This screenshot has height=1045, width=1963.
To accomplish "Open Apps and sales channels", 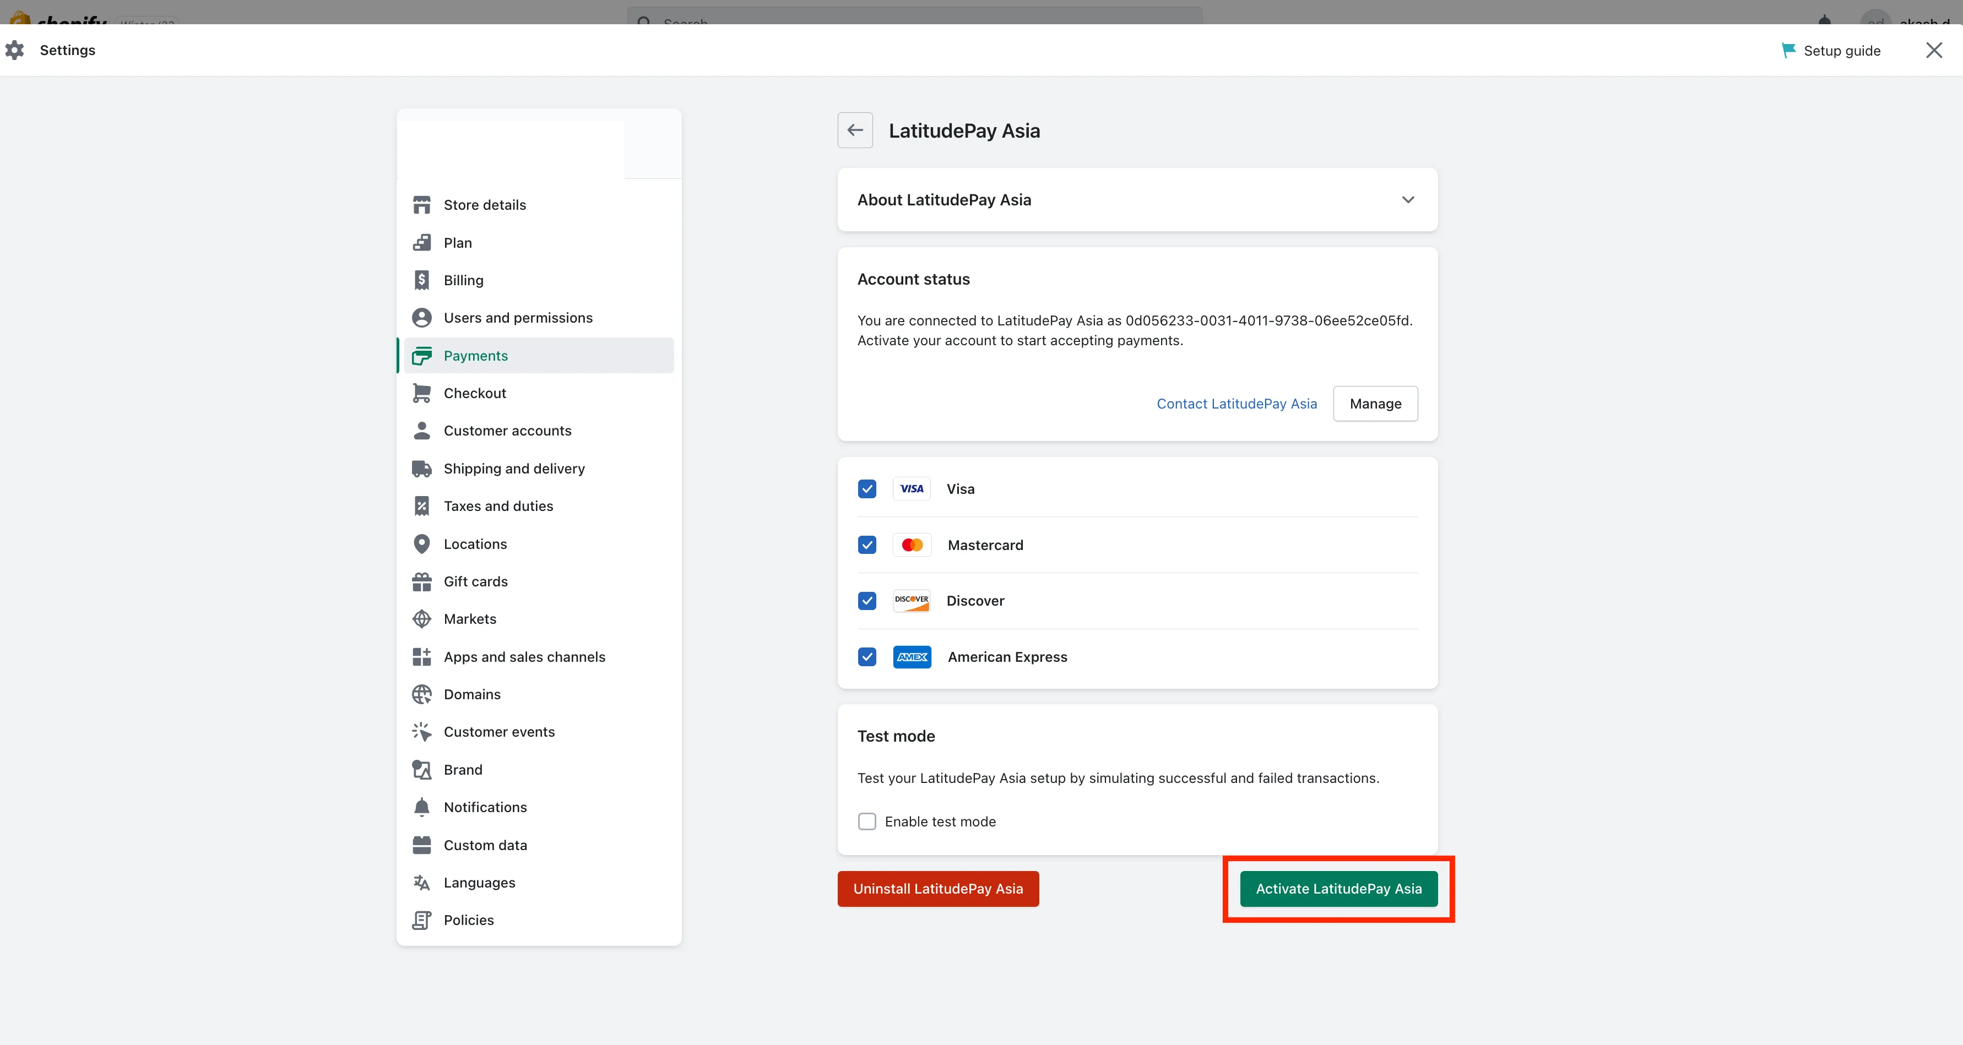I will [x=539, y=656].
